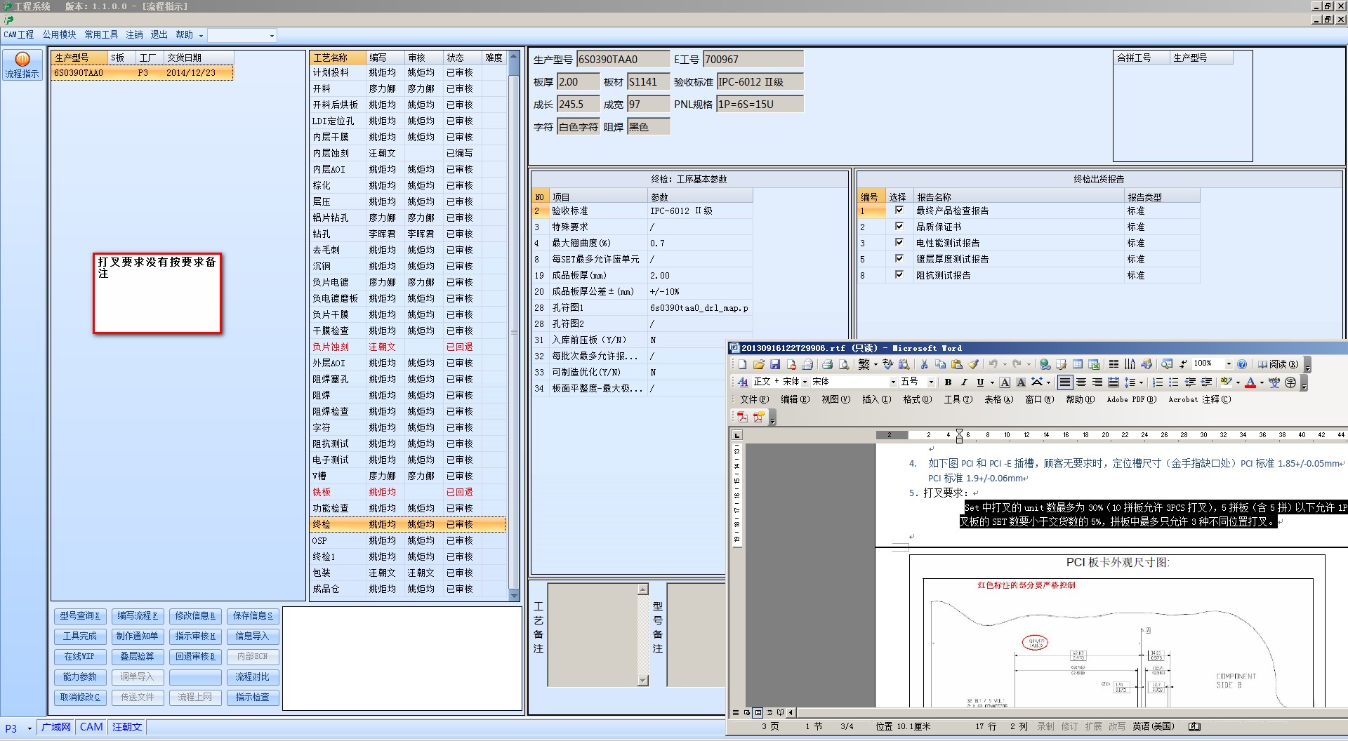Select the Format Painter brush icon

[x=973, y=364]
